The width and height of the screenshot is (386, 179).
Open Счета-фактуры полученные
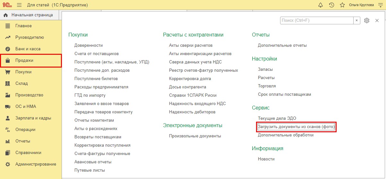click(102, 154)
